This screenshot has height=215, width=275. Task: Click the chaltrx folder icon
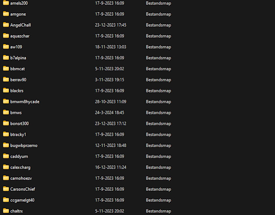tap(6, 211)
